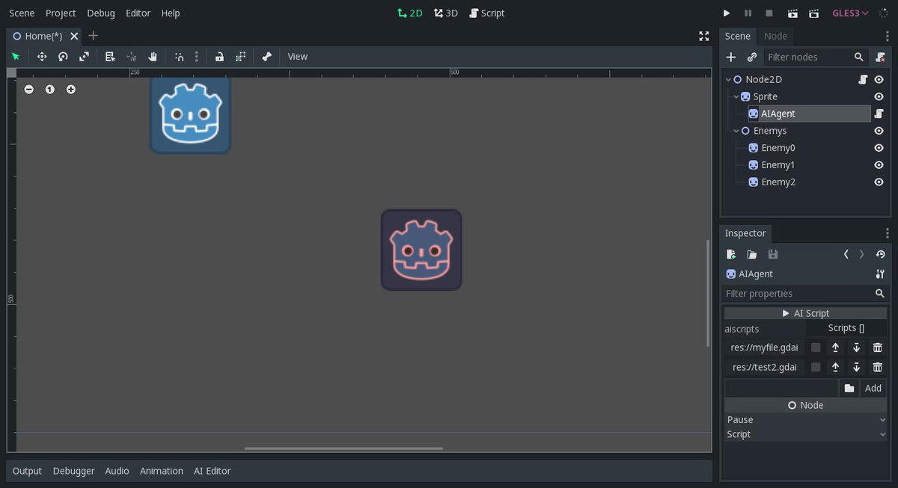The height and width of the screenshot is (488, 898).
Task: Switch to the Node dock tab
Action: coord(775,36)
